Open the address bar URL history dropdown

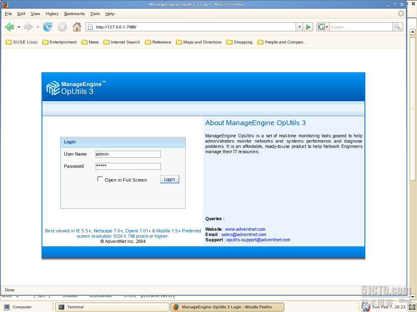tap(299, 27)
